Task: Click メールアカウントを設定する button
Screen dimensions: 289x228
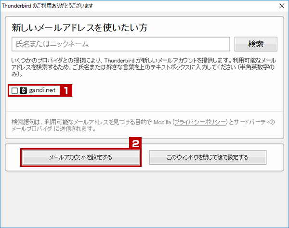Action: pos(81,157)
